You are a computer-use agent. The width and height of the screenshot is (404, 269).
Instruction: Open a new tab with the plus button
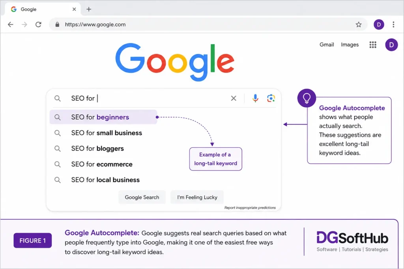click(89, 9)
